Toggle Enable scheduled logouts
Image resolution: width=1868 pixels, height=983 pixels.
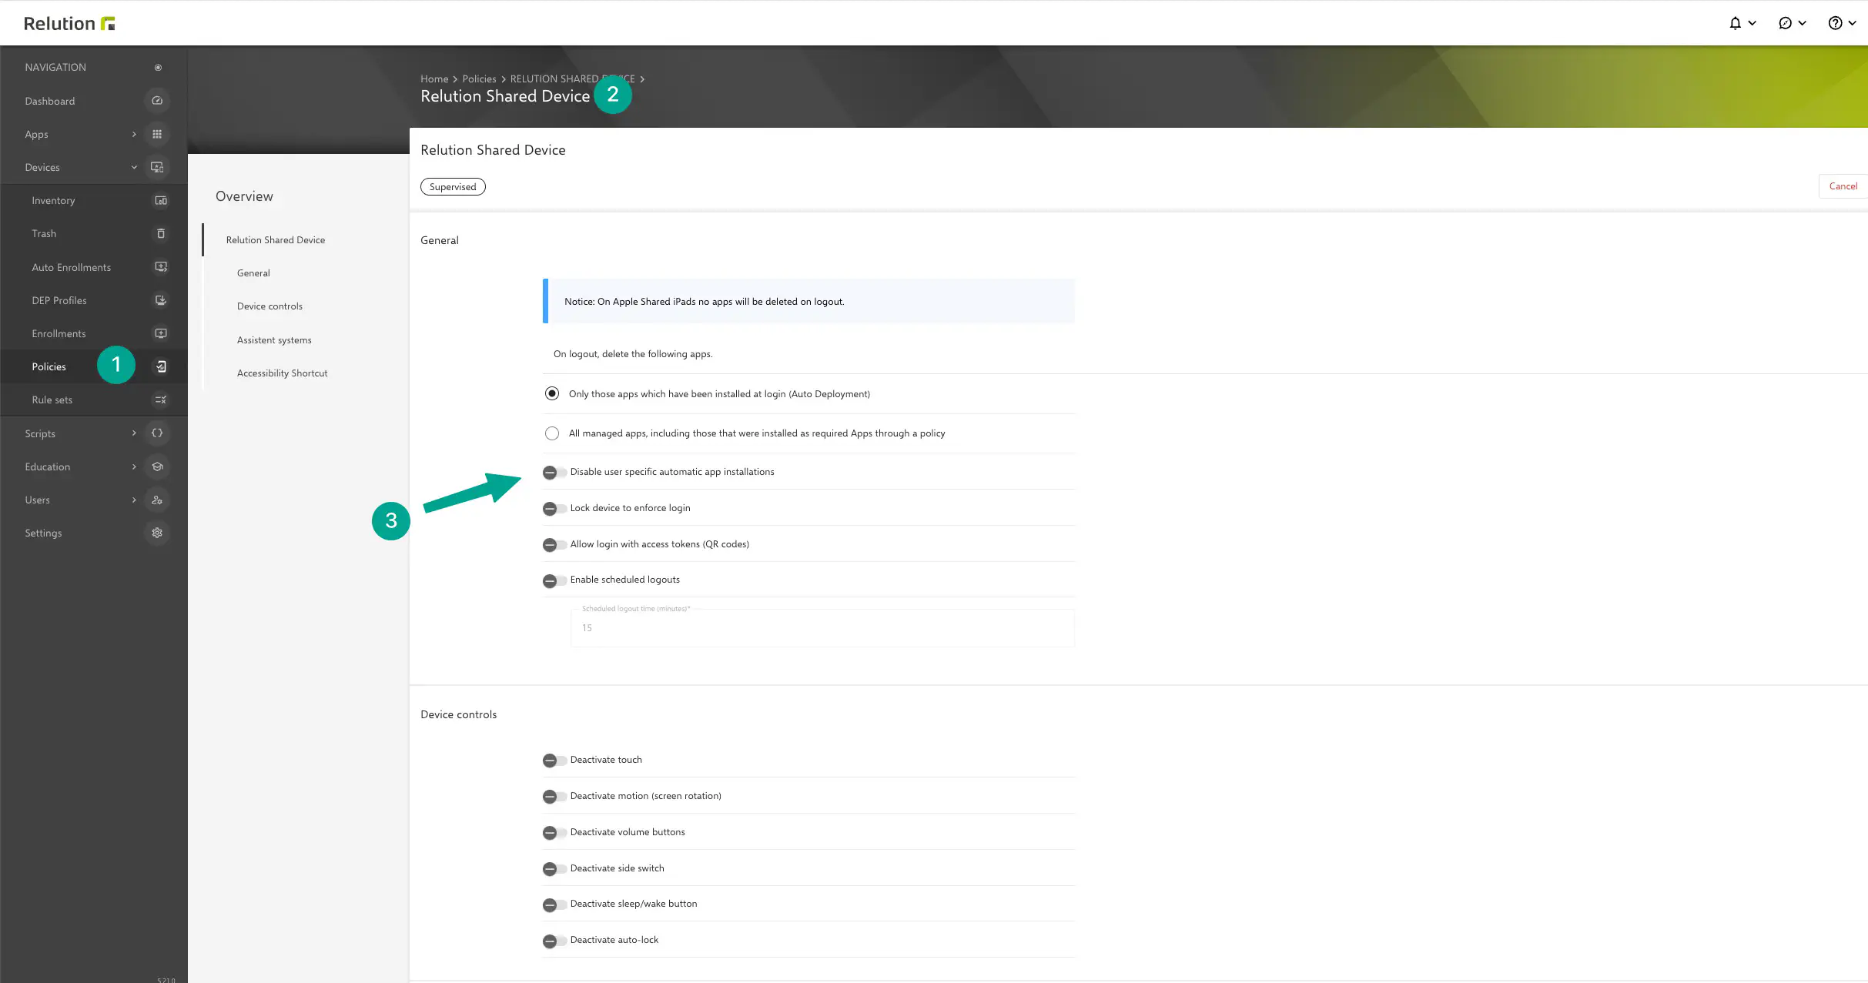554,580
